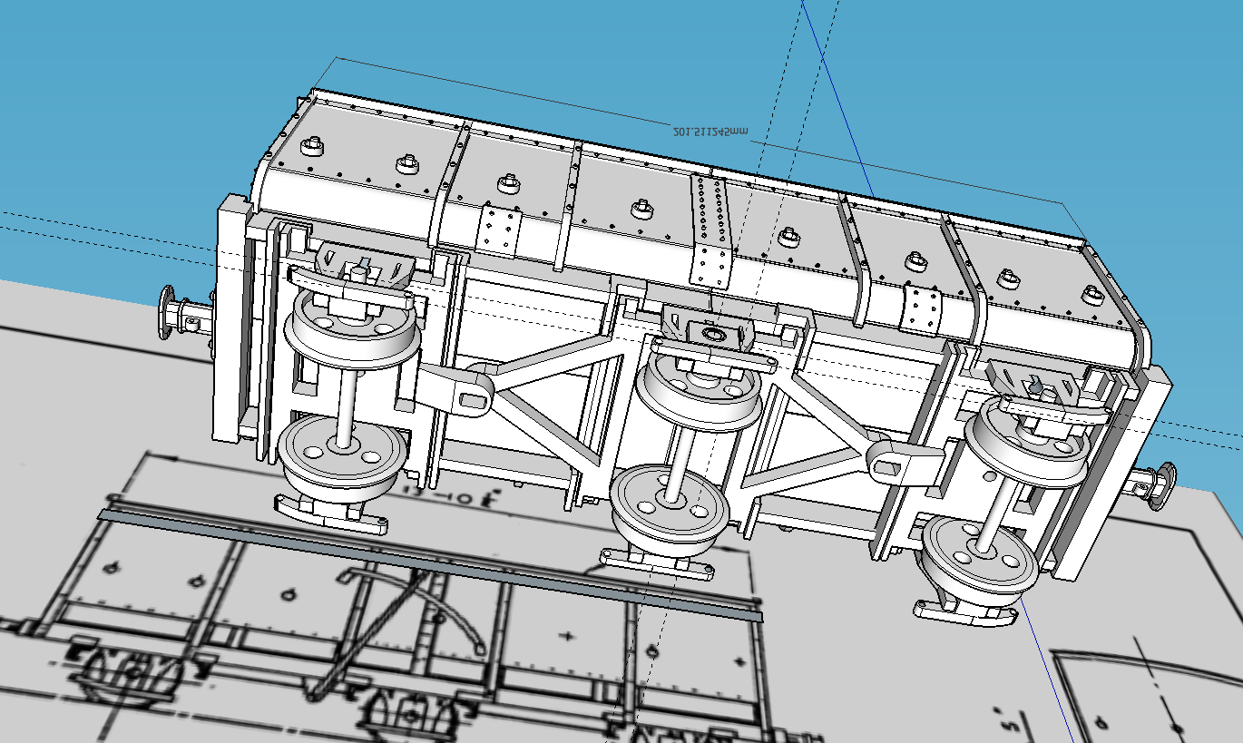Click the center axle box with round bearing
1243x743 pixels.
point(712,335)
